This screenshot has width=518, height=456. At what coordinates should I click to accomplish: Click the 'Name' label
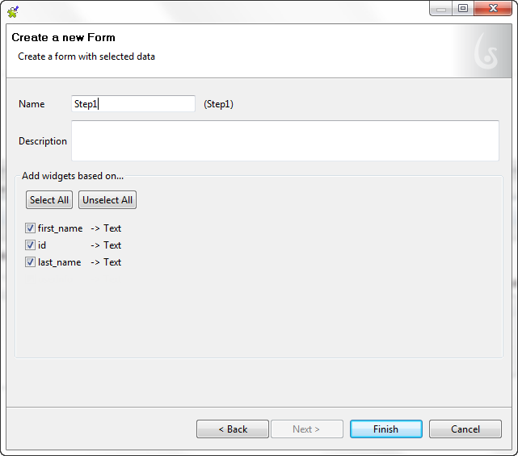click(x=32, y=104)
